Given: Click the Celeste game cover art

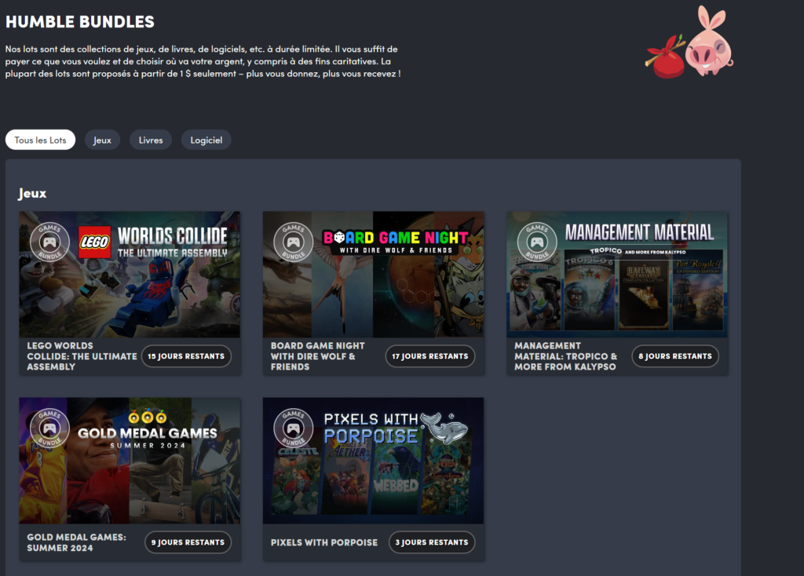Looking at the screenshot, I should pos(298,480).
